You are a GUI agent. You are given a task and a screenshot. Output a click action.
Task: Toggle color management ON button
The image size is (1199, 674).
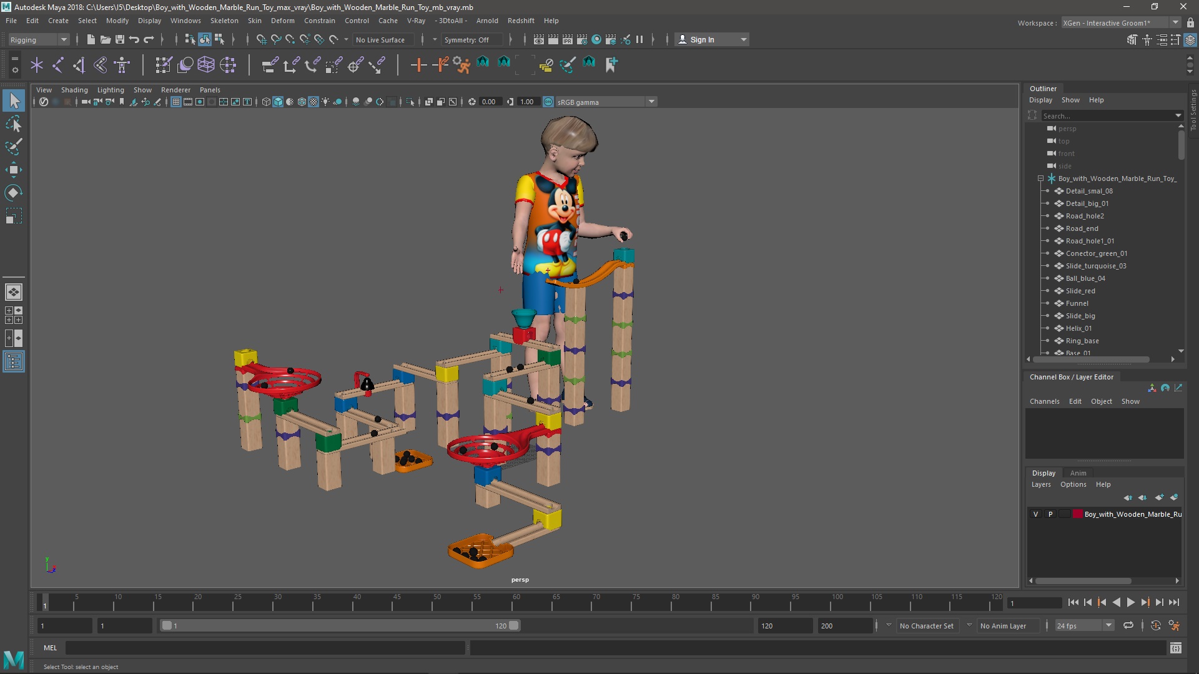pyautogui.click(x=548, y=102)
